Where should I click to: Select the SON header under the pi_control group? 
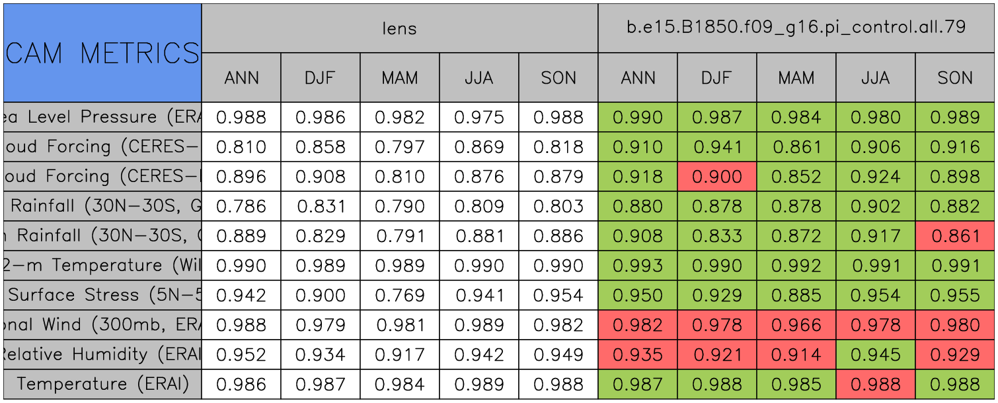[x=955, y=78]
